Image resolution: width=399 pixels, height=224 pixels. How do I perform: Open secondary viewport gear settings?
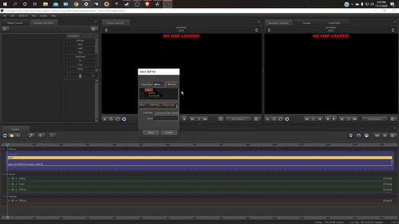(x=393, y=119)
